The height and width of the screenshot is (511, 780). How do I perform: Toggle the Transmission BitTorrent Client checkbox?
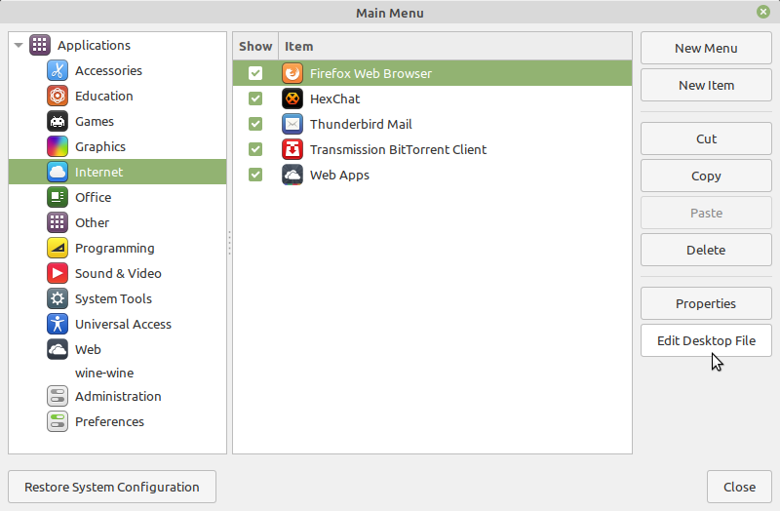click(x=255, y=150)
